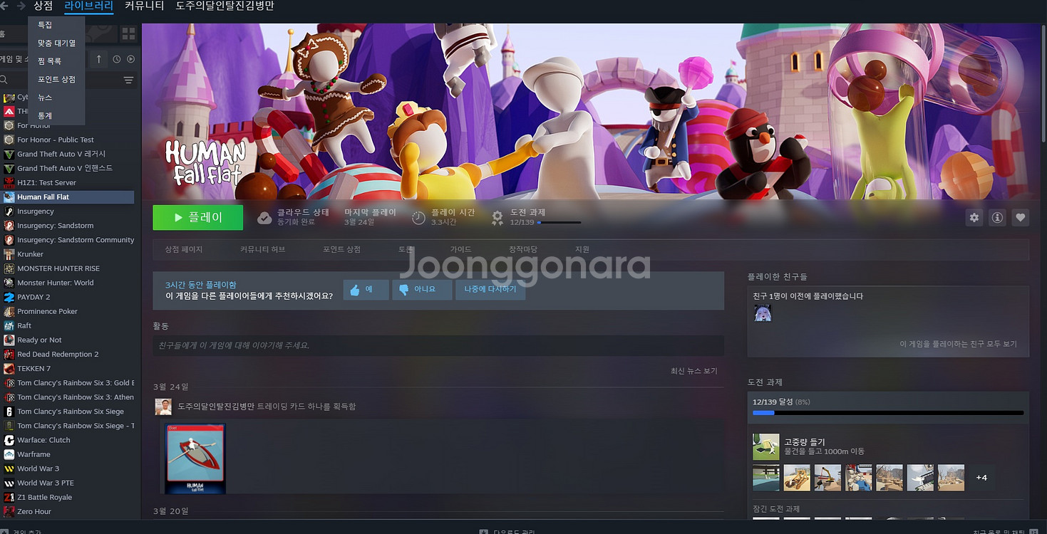
Task: Open friend avatar who played previously
Action: tap(763, 313)
